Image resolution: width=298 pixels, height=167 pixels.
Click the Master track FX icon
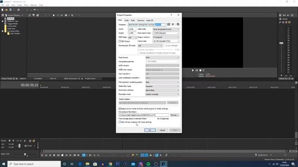point(25,141)
